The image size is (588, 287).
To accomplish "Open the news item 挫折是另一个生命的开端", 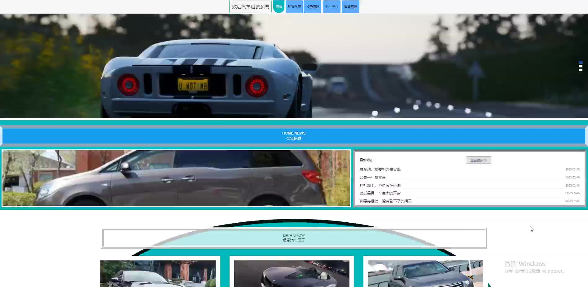I will (380, 193).
